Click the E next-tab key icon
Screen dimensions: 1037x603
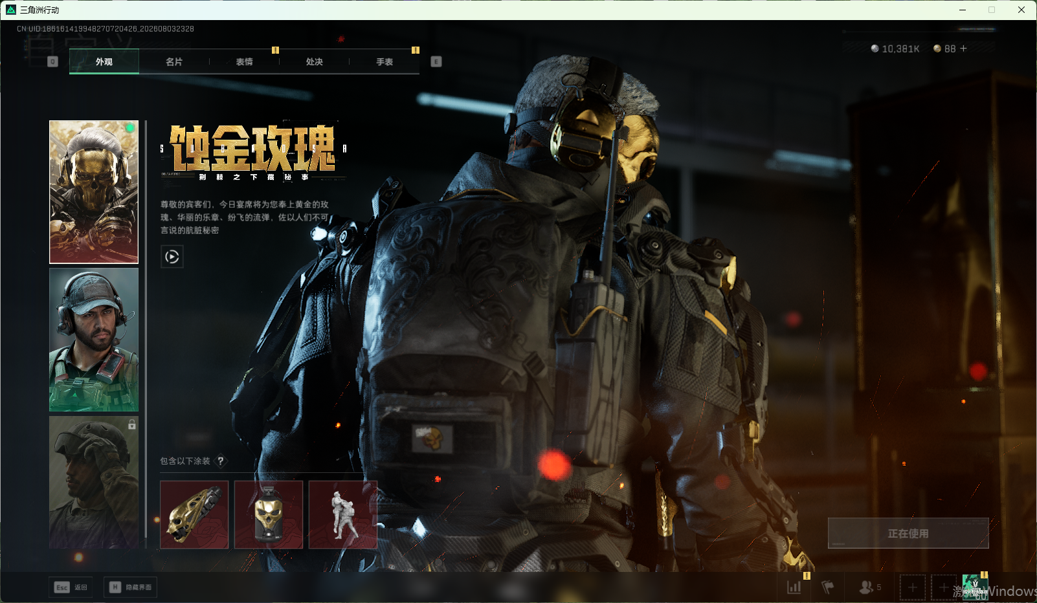click(x=436, y=61)
